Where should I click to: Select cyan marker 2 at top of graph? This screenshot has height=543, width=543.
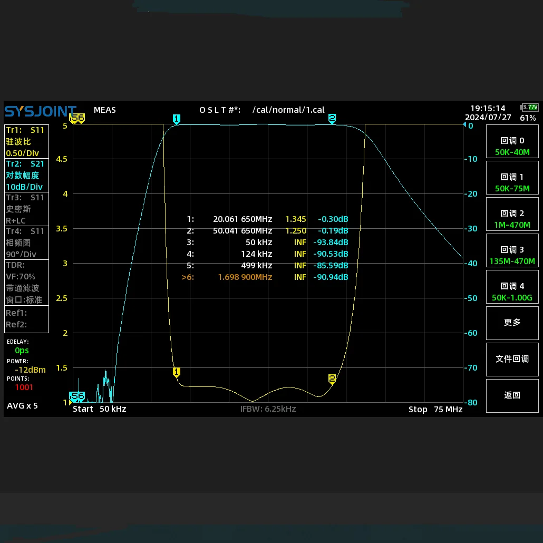[x=332, y=119]
